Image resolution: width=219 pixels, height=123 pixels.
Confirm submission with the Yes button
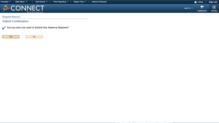point(11,37)
